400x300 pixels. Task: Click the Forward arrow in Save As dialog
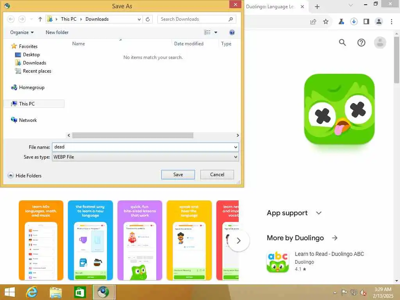pos(22,19)
